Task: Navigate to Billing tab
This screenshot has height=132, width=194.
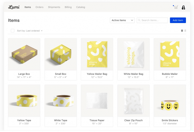Action: click(68, 7)
